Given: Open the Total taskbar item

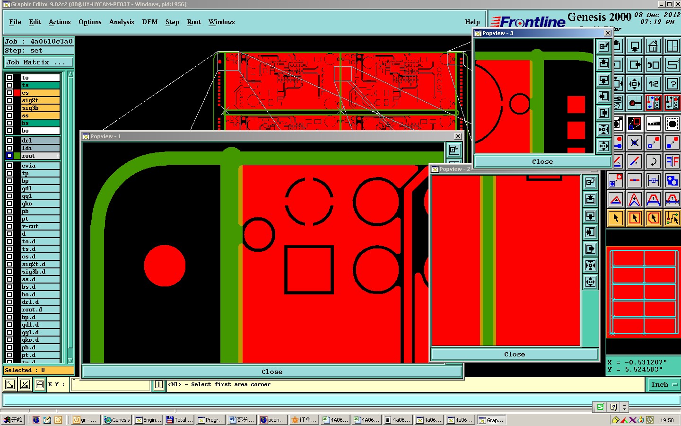Looking at the screenshot, I should tap(180, 420).
